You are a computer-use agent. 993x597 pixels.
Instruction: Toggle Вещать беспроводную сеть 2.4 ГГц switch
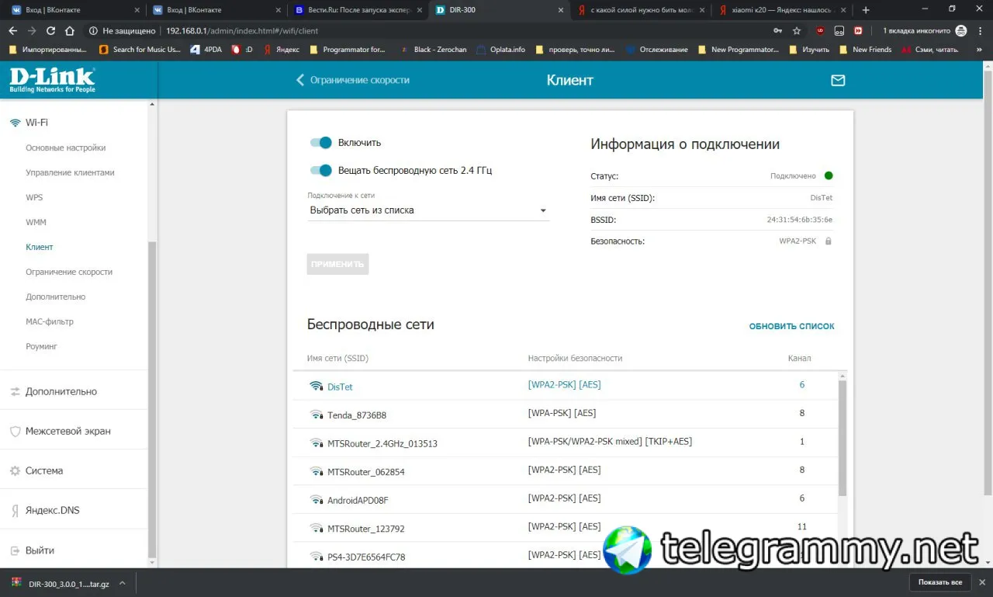point(321,171)
